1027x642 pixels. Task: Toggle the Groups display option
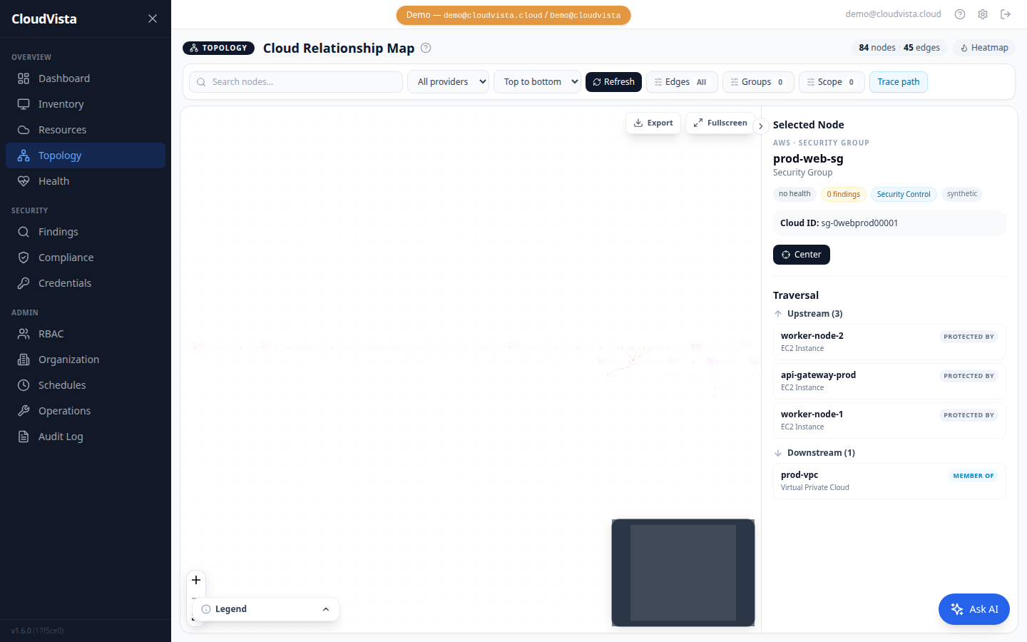(x=758, y=81)
